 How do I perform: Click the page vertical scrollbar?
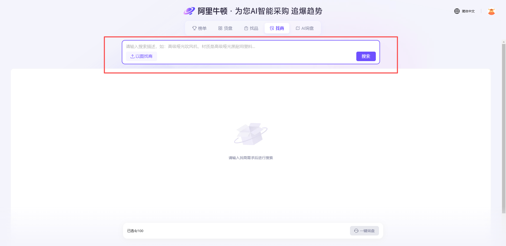[504, 129]
